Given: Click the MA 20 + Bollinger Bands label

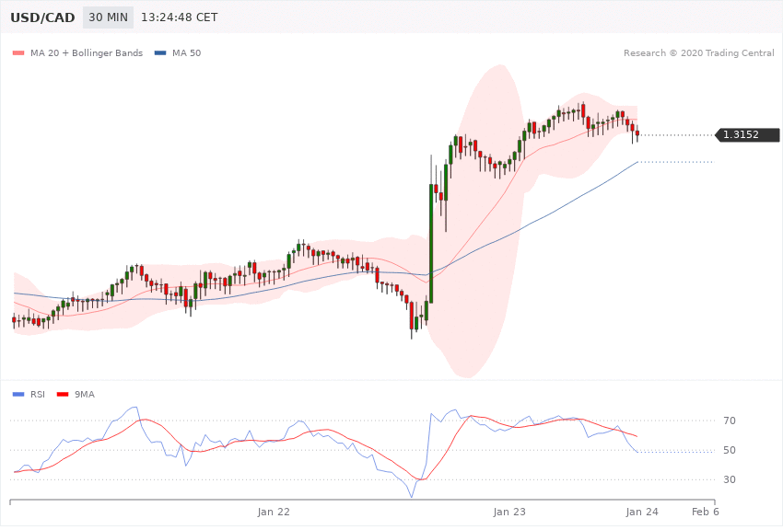Looking at the screenshot, I should 87,52.
